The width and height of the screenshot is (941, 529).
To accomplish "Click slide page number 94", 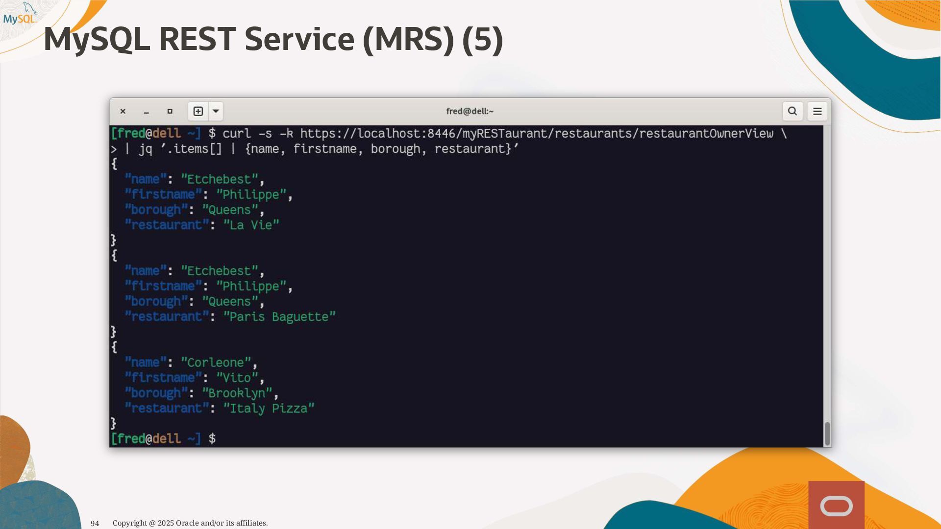I will pos(95,523).
